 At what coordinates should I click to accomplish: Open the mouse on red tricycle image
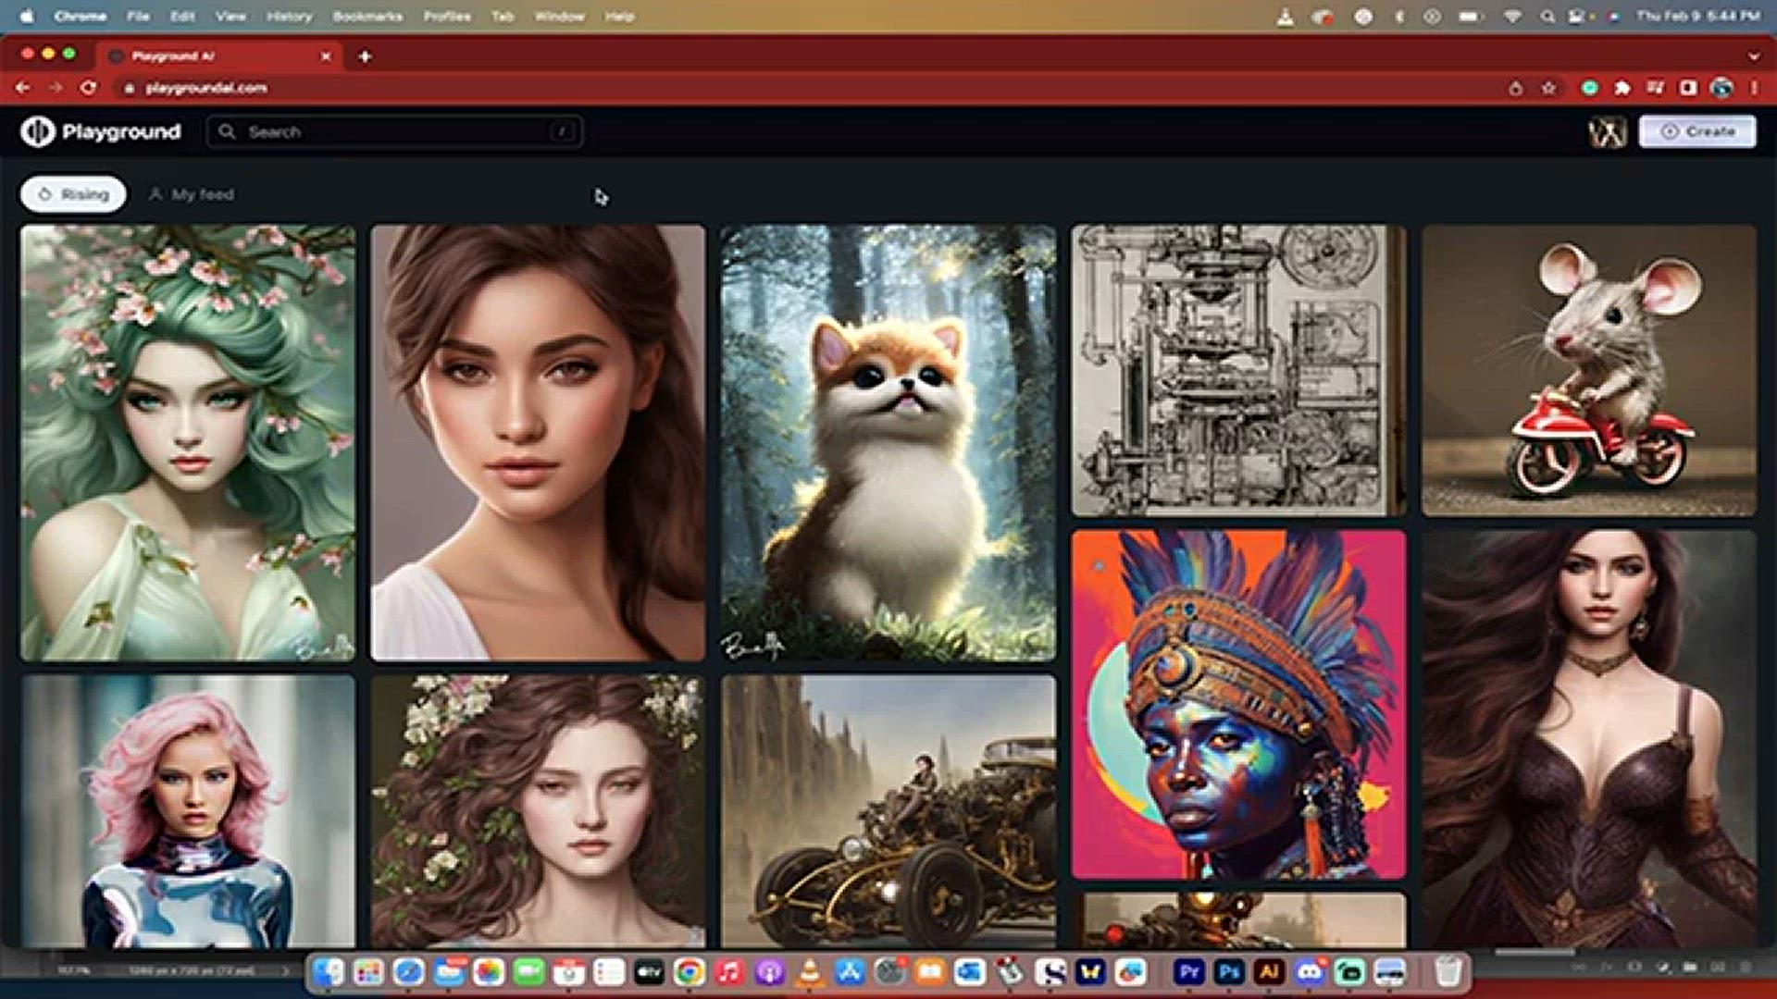[1589, 370]
